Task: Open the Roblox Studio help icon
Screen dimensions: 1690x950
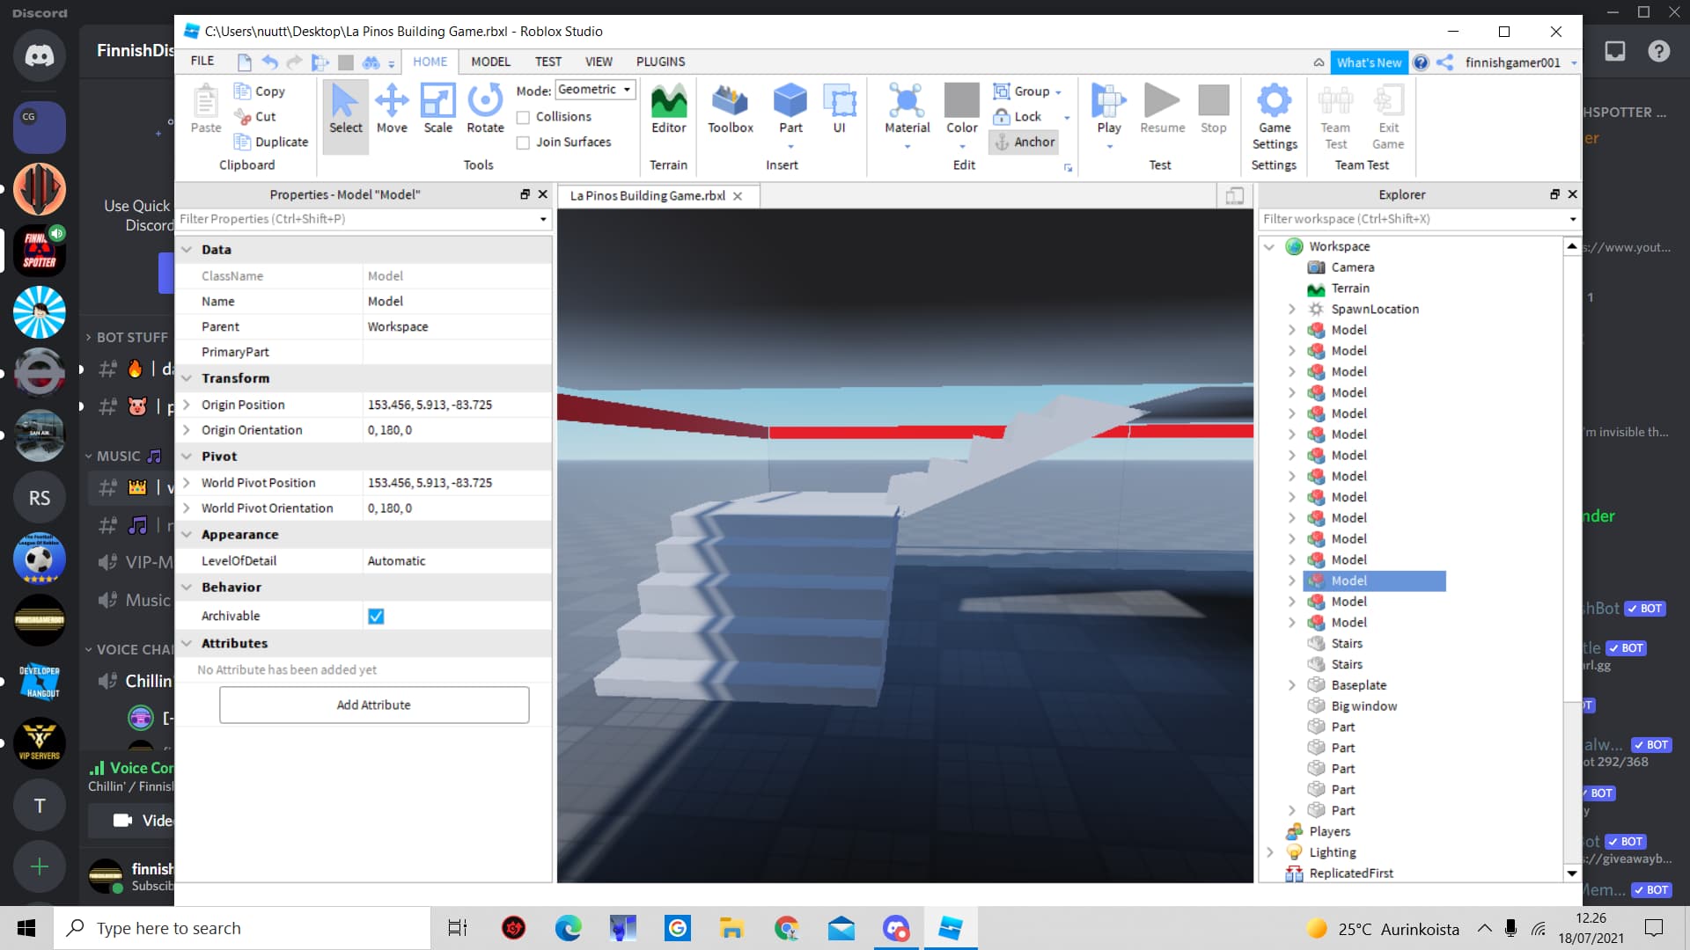Action: coord(1420,62)
